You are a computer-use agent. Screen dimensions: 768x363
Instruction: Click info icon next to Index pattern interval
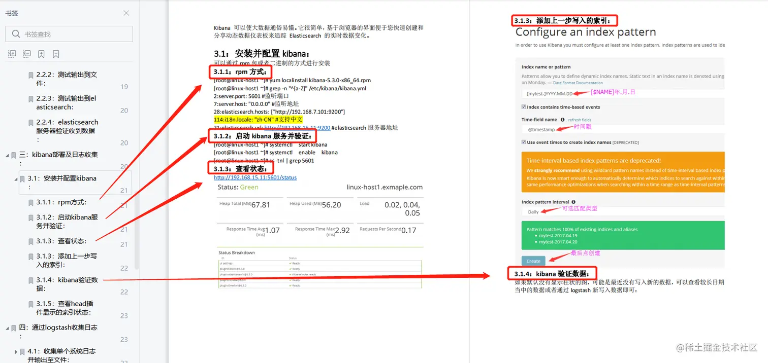coord(573,202)
